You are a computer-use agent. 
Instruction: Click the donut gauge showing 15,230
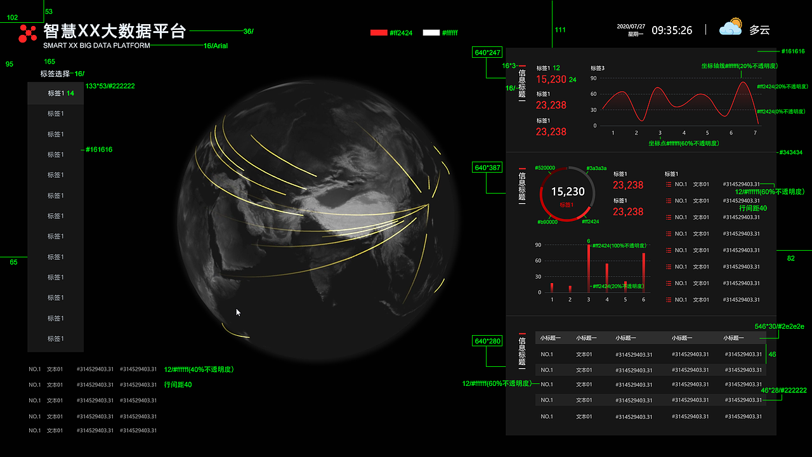567,194
